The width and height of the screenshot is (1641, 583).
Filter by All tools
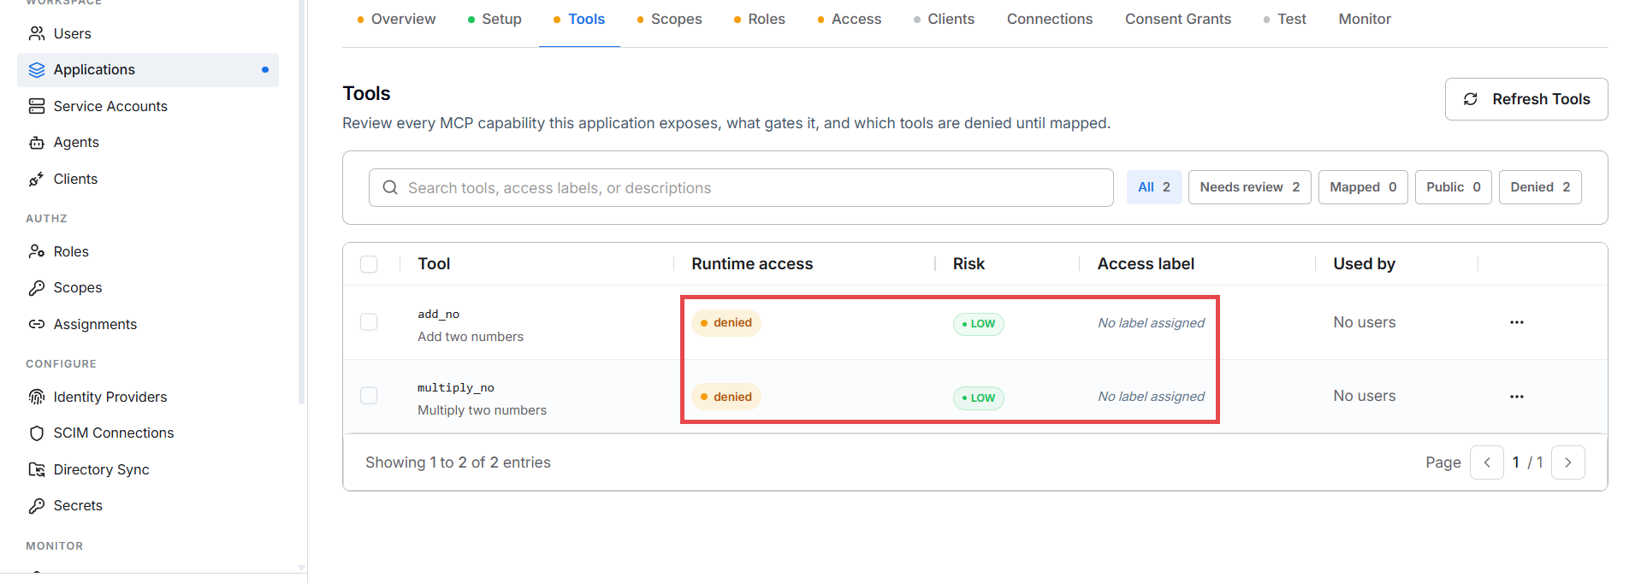pyautogui.click(x=1154, y=187)
